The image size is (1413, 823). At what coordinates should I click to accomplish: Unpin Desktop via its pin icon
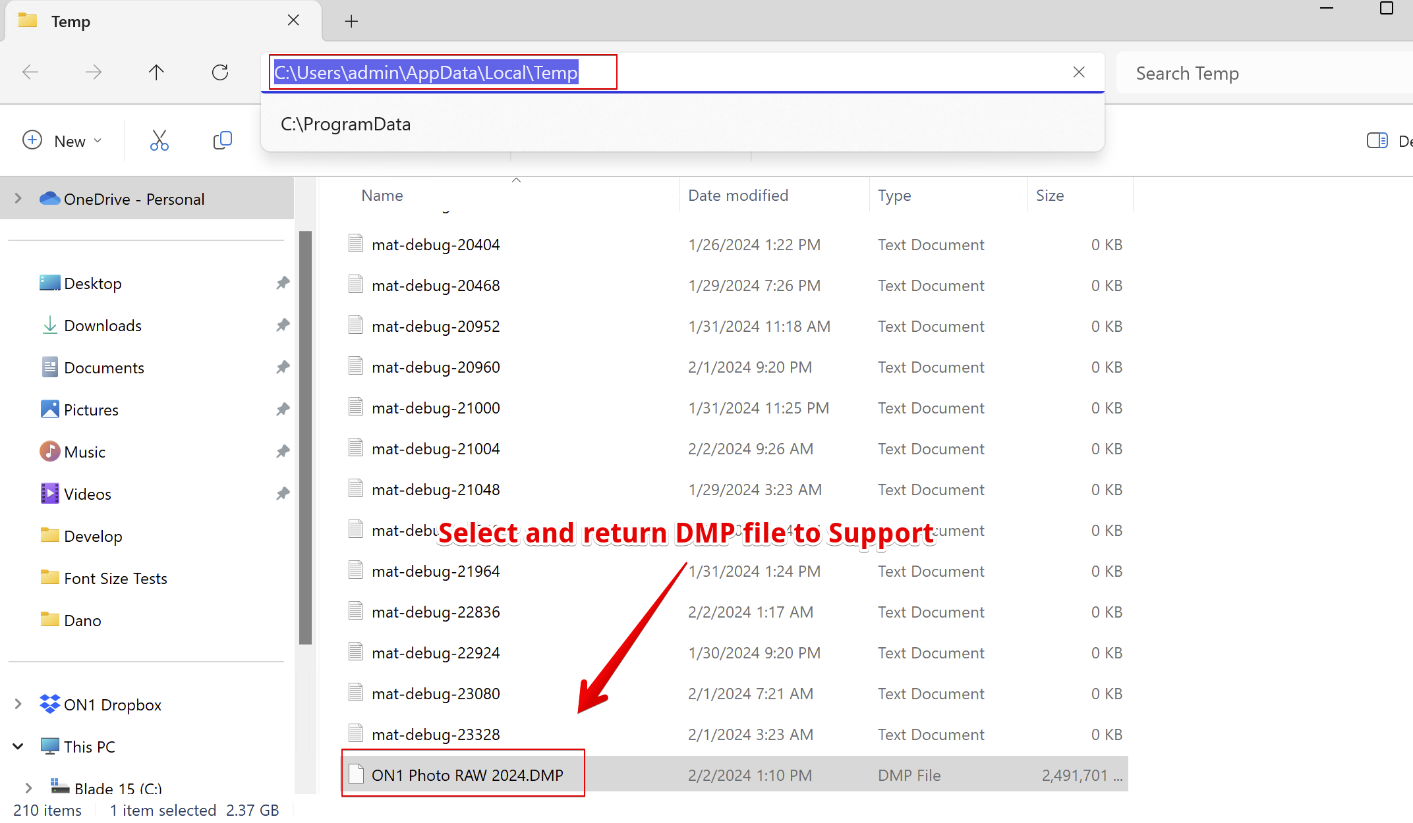[x=283, y=283]
